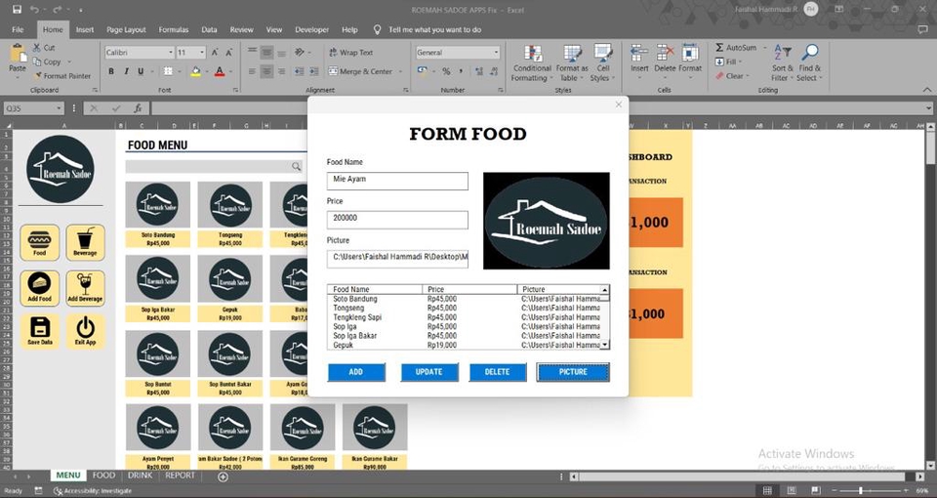This screenshot has height=498, width=937.
Task: Click the Delete cells icon
Action: click(x=665, y=53)
